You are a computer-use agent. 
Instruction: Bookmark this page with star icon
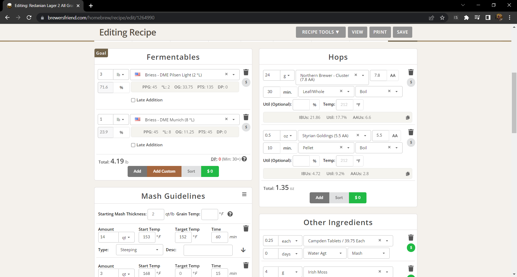[442, 18]
